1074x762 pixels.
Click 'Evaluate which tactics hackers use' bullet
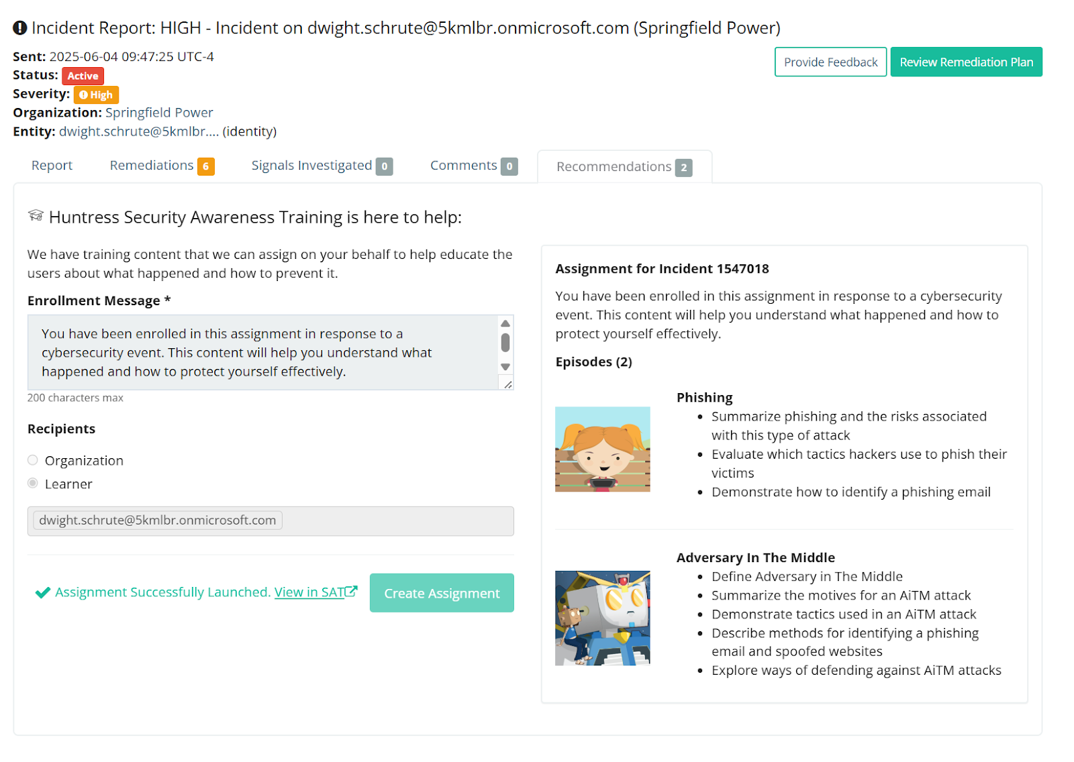pyautogui.click(x=859, y=464)
